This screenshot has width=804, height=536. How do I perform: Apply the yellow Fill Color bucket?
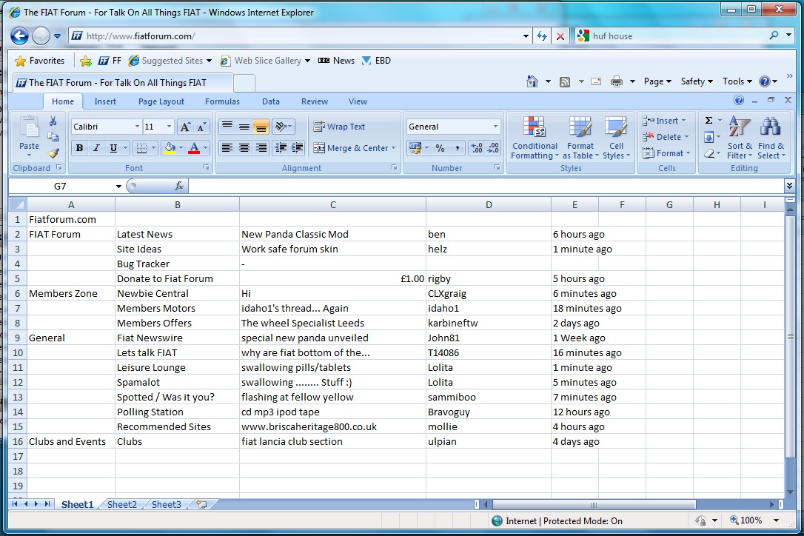(x=170, y=148)
